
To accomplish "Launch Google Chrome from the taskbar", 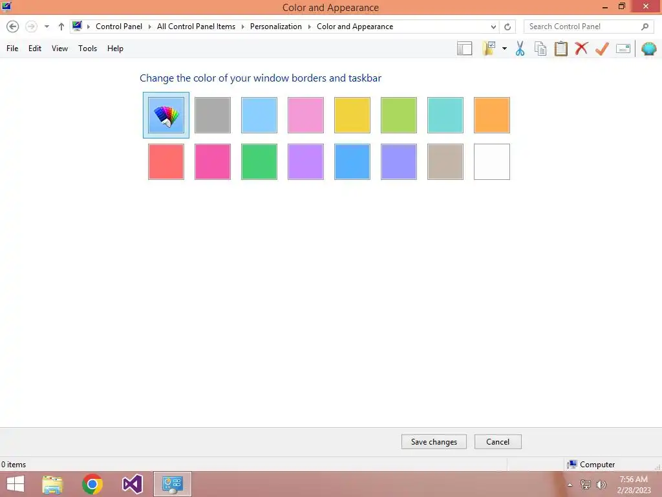I will [92, 484].
